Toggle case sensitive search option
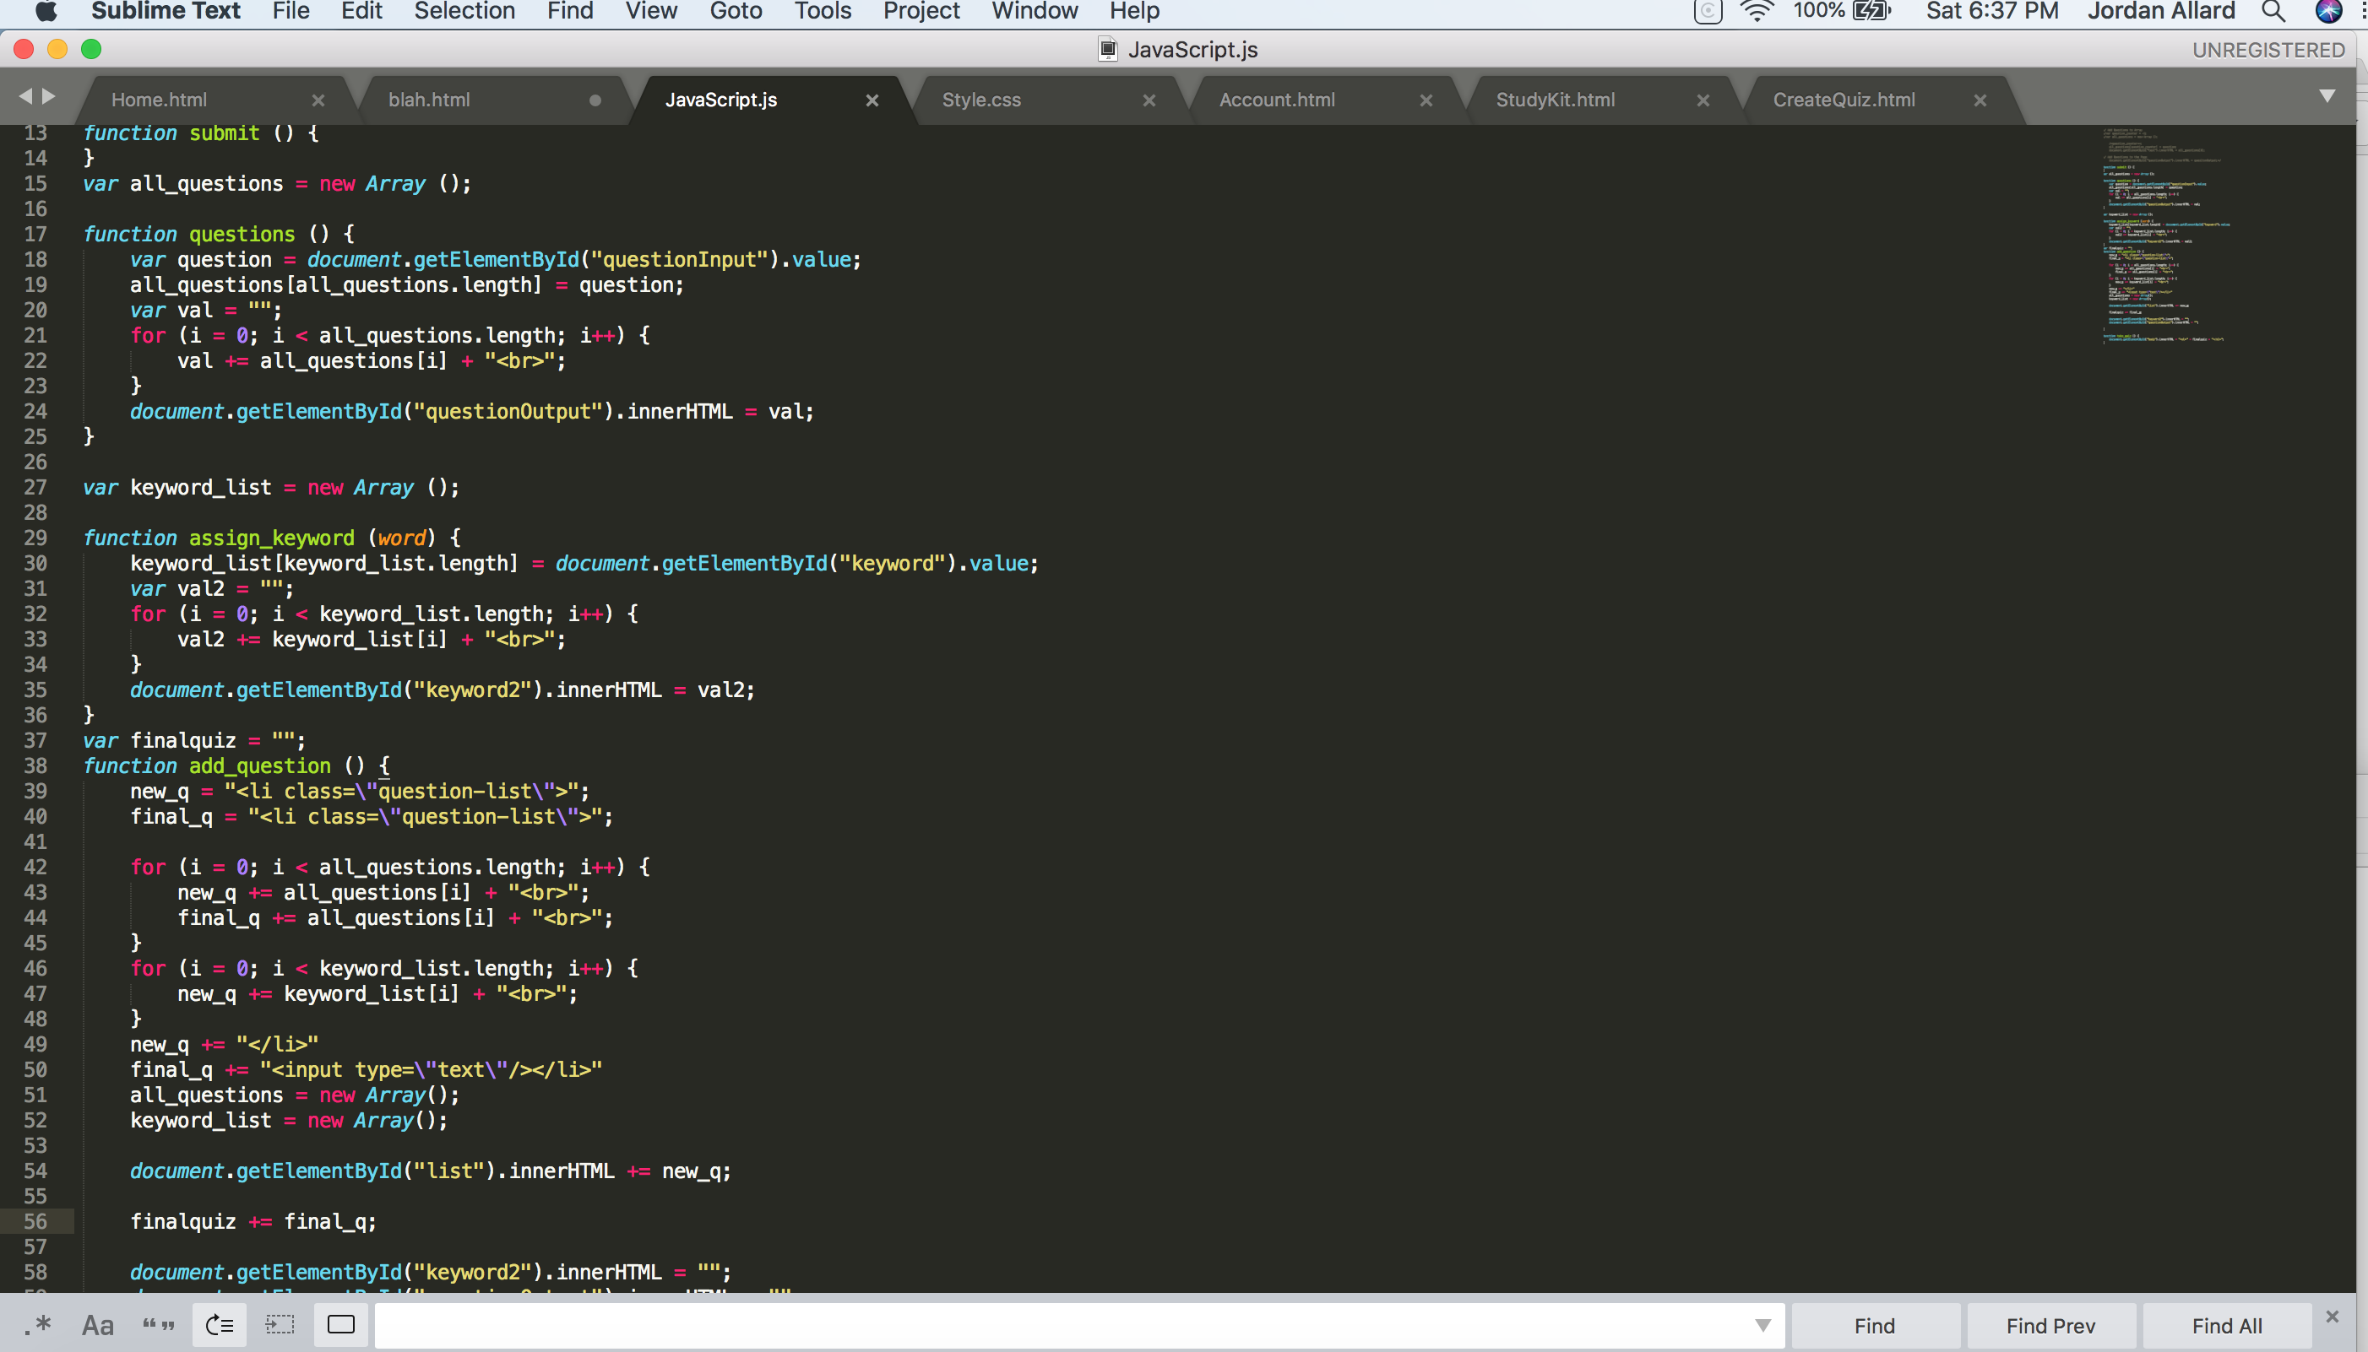This screenshot has height=1352, width=2368. click(x=98, y=1325)
